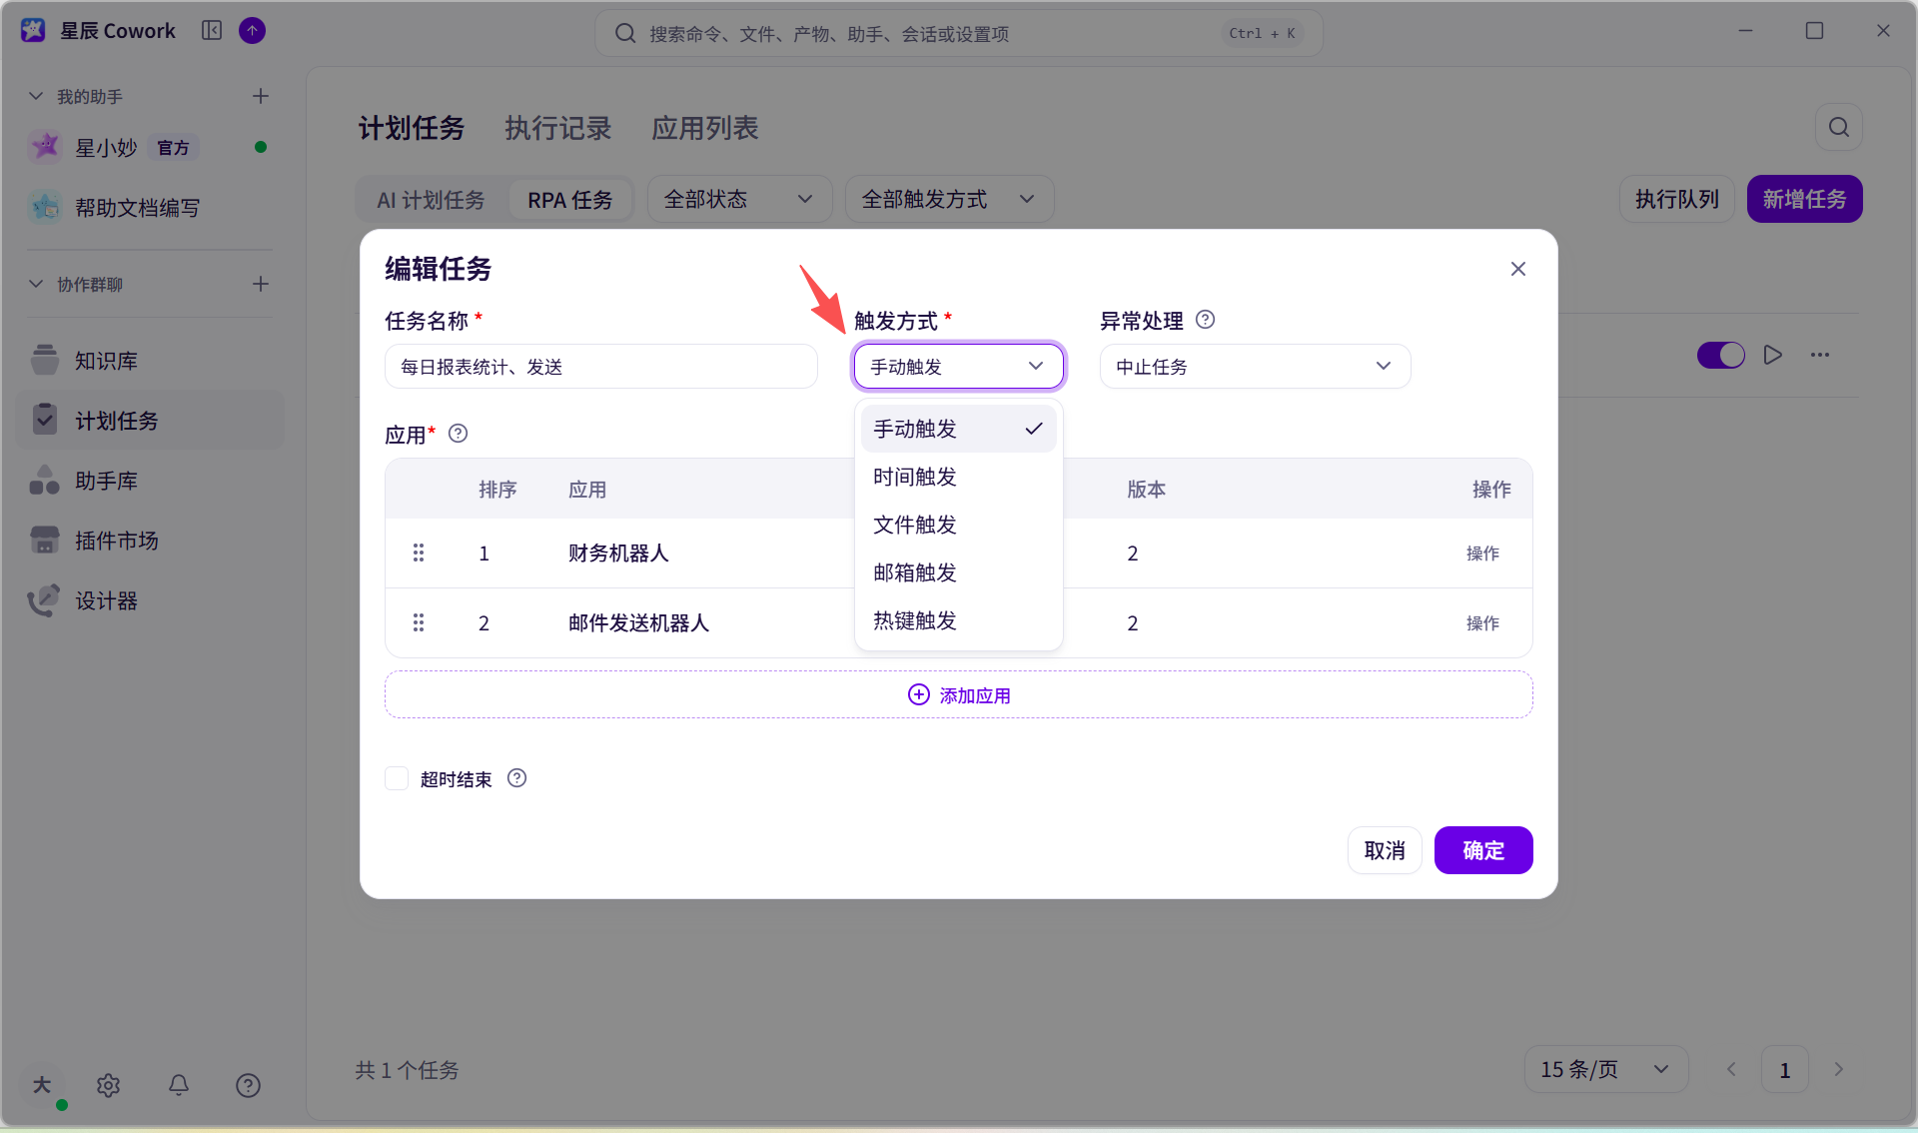
Task: Click the 取消 button
Action: 1385,850
